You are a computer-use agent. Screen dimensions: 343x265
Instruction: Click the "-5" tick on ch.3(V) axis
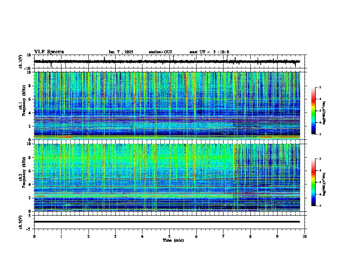tap(29, 229)
